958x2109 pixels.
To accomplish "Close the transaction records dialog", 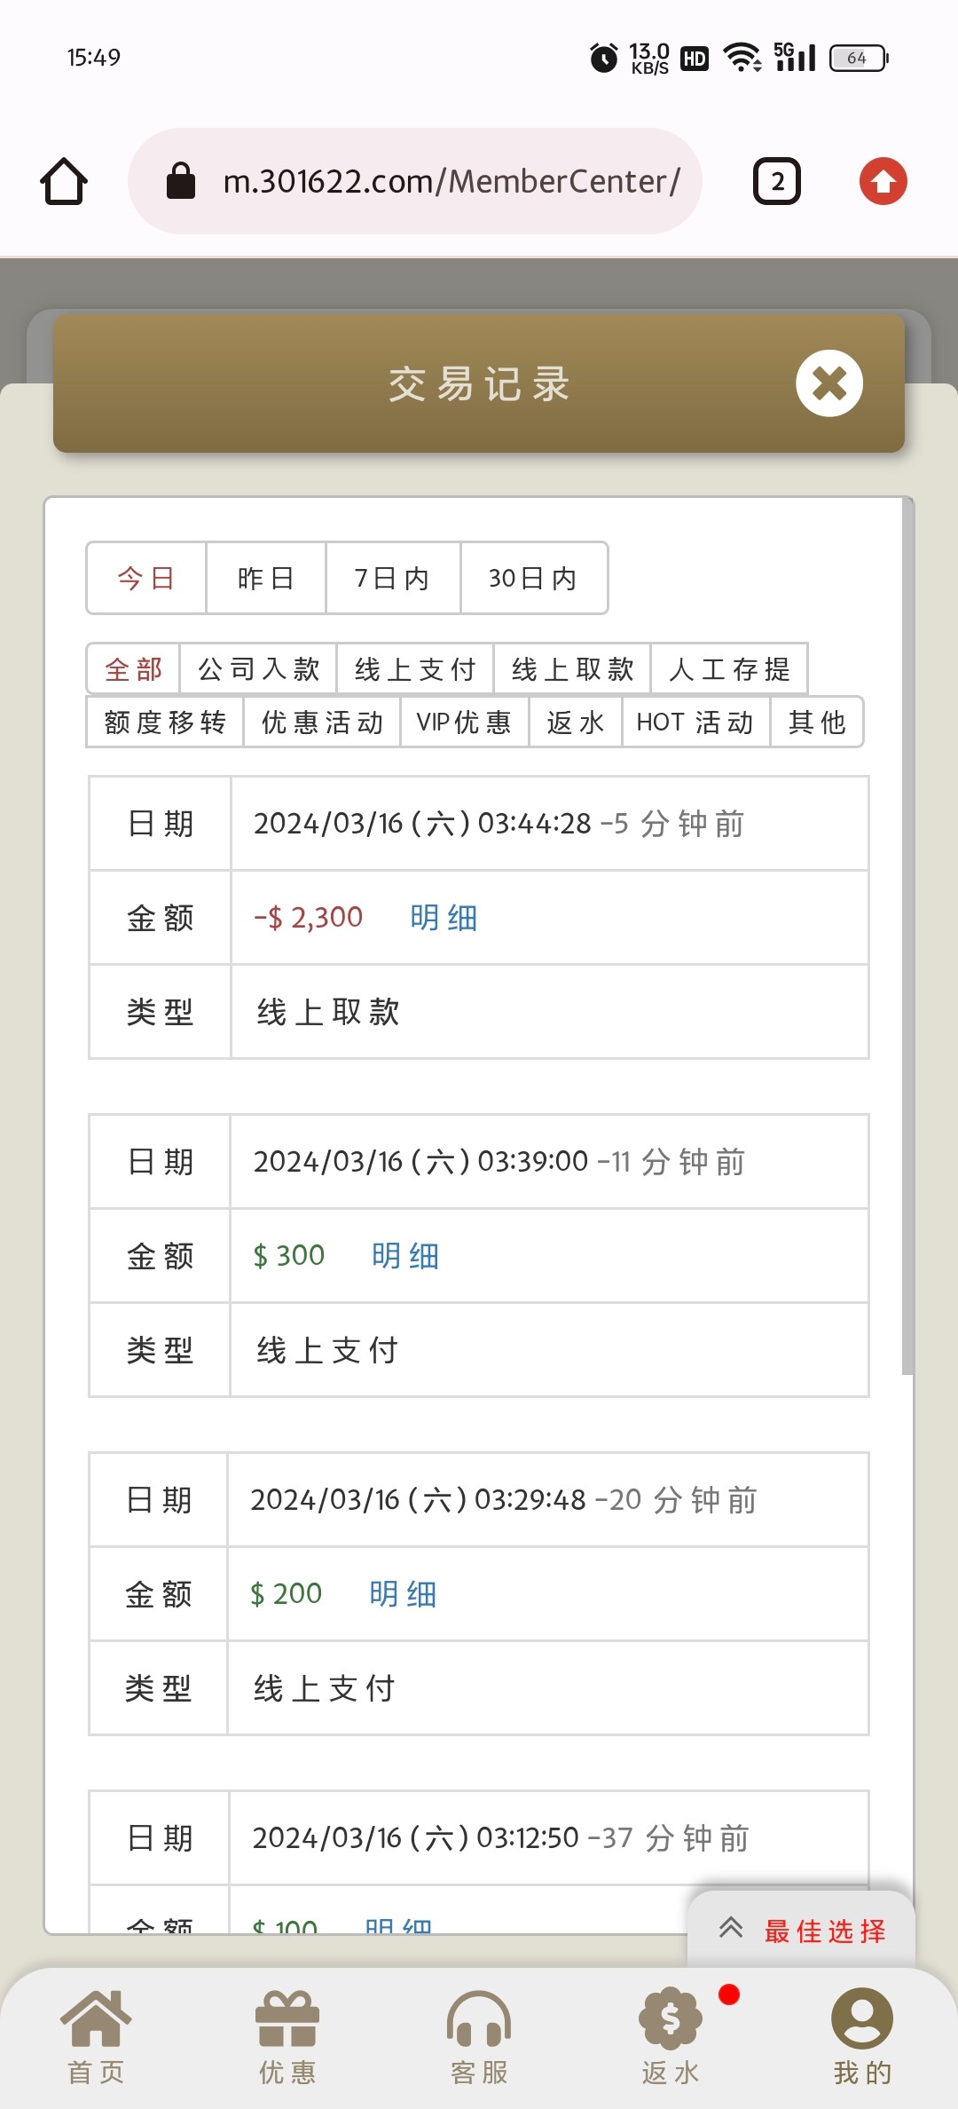I will [x=829, y=383].
